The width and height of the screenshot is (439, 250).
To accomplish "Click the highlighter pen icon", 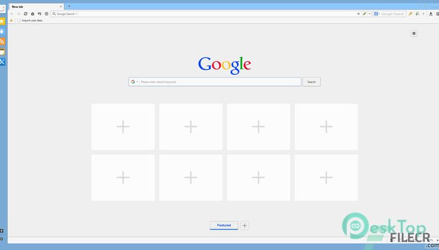I will tap(364, 14).
